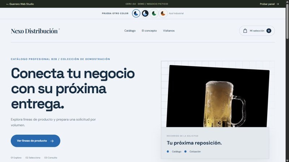Click the shopping bag icon
The height and width of the screenshot is (162, 289).
(245, 31)
